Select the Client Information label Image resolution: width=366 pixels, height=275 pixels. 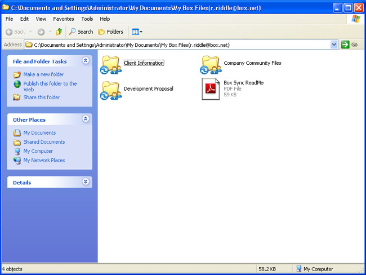(x=144, y=63)
